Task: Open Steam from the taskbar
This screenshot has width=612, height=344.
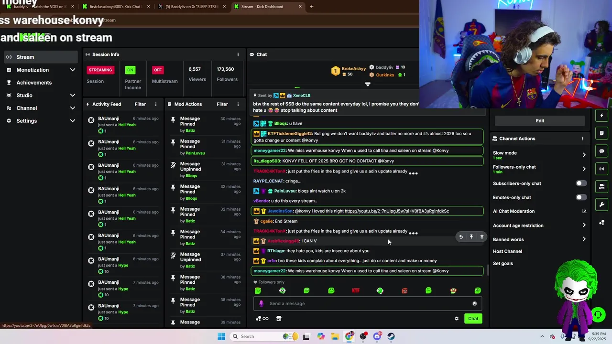Action: coord(391,336)
